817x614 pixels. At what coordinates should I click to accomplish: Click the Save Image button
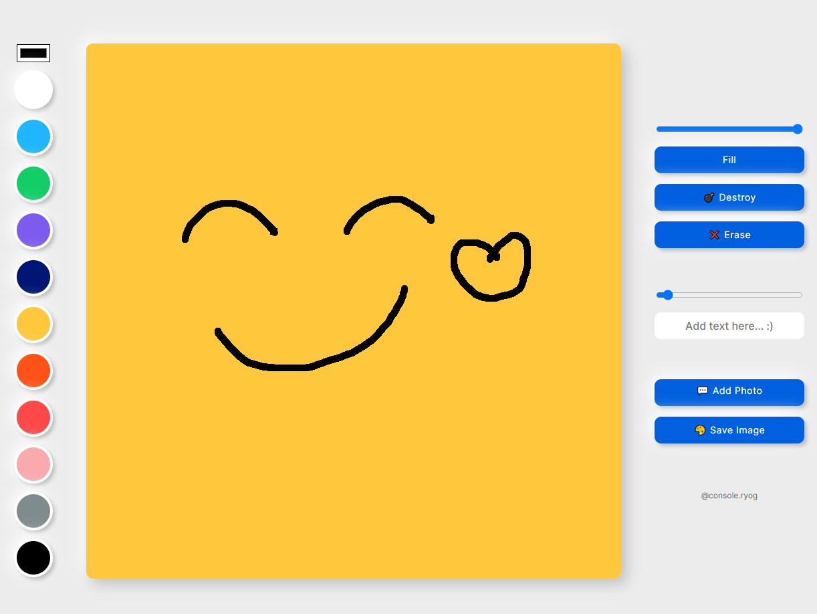click(729, 430)
